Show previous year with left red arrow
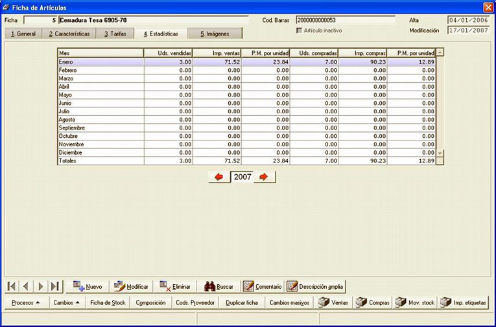Image resolution: width=496 pixels, height=327 pixels. (219, 177)
